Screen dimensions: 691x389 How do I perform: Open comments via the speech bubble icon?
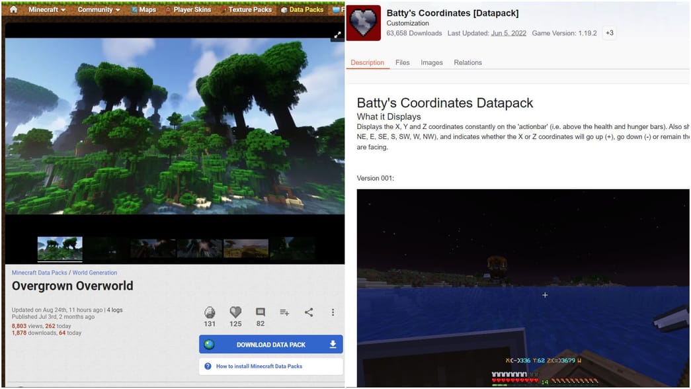pos(260,313)
